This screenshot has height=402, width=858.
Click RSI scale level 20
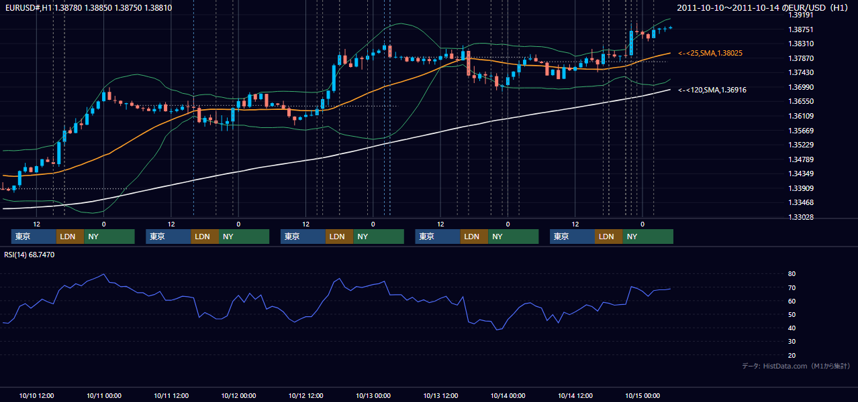click(792, 355)
